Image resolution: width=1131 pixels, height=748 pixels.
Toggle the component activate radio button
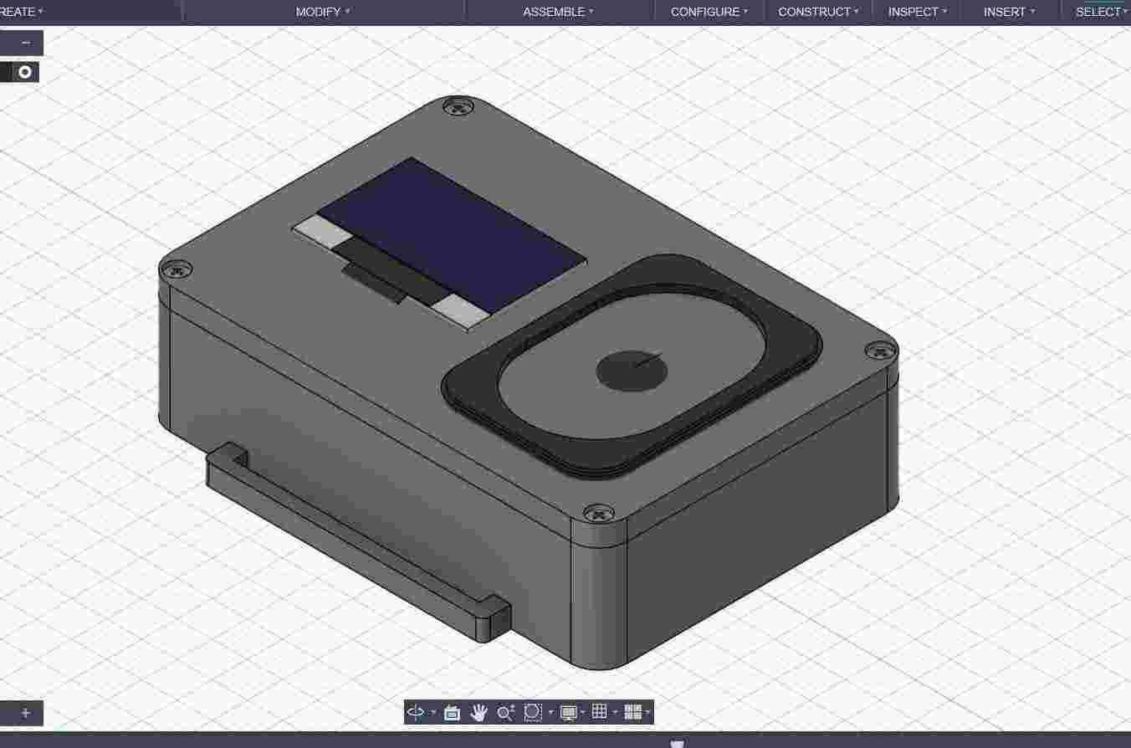25,72
